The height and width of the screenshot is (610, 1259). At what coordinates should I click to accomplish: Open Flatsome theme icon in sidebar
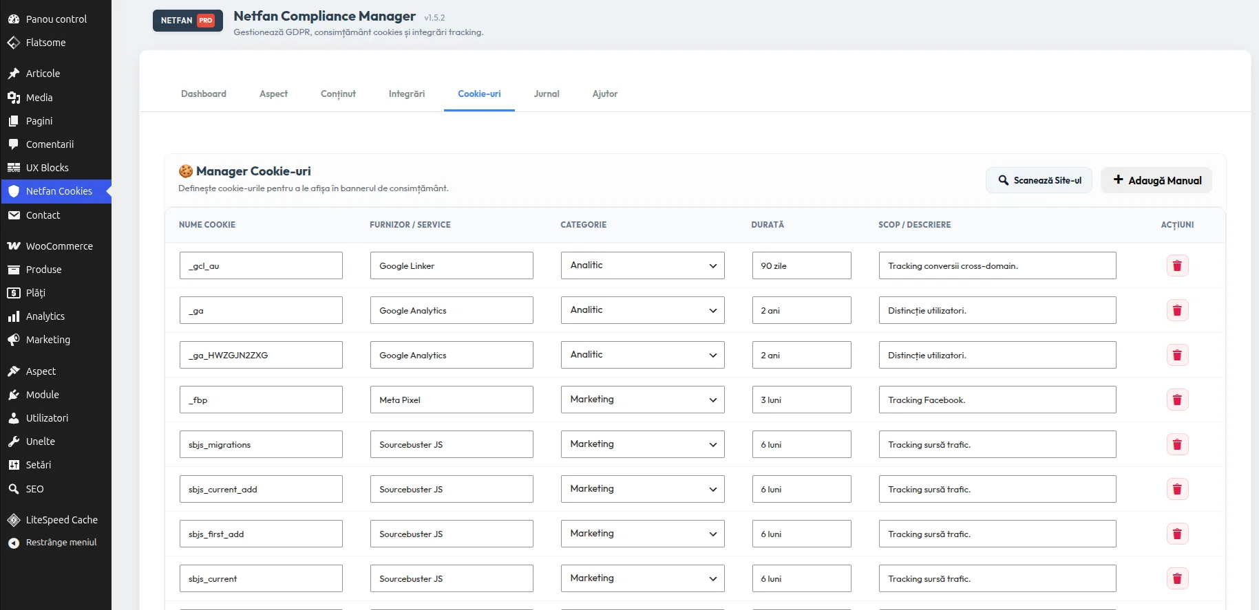click(14, 43)
